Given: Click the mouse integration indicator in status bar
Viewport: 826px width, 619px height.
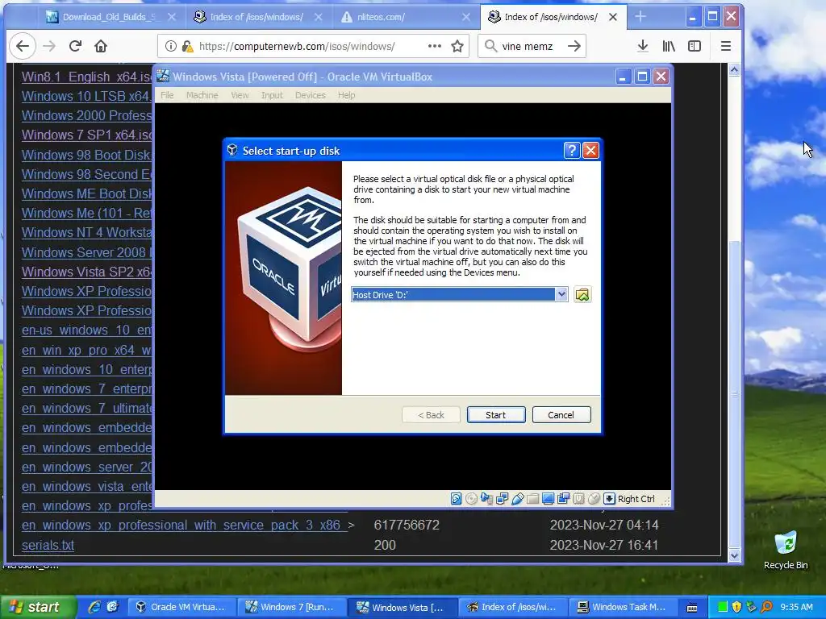Looking at the screenshot, I should [594, 498].
